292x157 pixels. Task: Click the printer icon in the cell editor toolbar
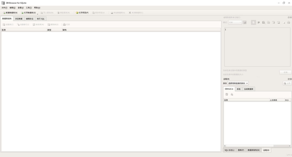click(x=289, y=23)
